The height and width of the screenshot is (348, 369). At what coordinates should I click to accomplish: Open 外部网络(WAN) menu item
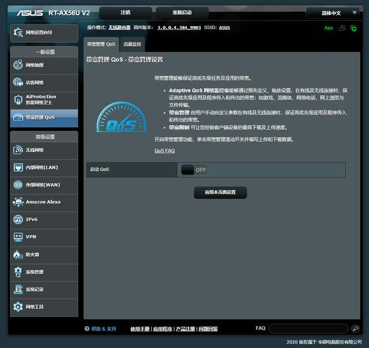click(44, 185)
